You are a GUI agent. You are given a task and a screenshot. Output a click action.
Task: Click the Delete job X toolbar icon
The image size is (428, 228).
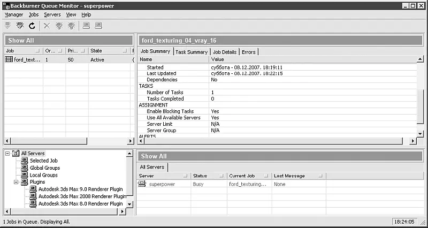point(47,26)
